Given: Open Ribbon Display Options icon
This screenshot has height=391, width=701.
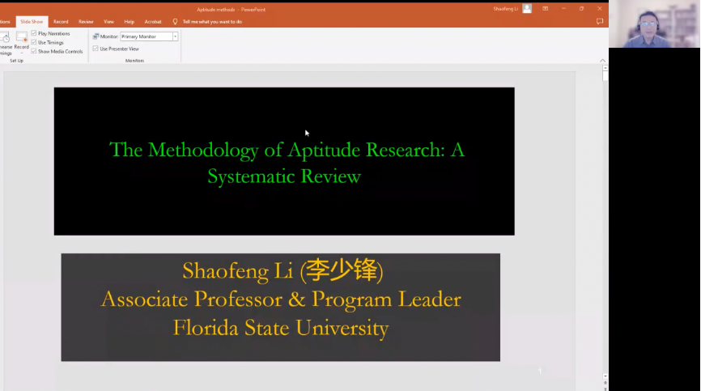Looking at the screenshot, I should [x=545, y=8].
